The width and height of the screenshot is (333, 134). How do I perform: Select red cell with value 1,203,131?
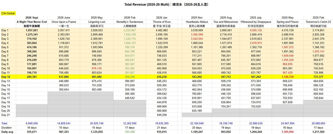coord(318,51)
